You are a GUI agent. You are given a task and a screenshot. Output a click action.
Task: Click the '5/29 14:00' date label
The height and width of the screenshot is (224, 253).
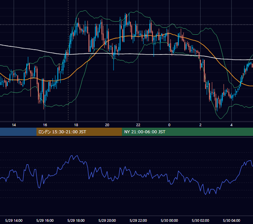pos(14,220)
